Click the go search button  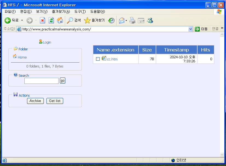click(x=63, y=81)
